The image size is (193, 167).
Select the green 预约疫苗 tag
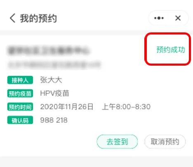20,94
